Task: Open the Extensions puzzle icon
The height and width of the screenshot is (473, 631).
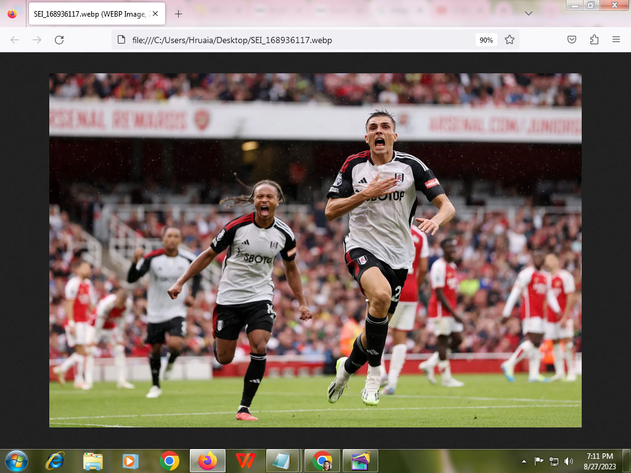Action: pyautogui.click(x=594, y=40)
